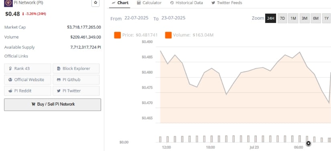This screenshot has width=331, height=151.
Task: Switch chart zoom to 1Y
Action: (327, 18)
